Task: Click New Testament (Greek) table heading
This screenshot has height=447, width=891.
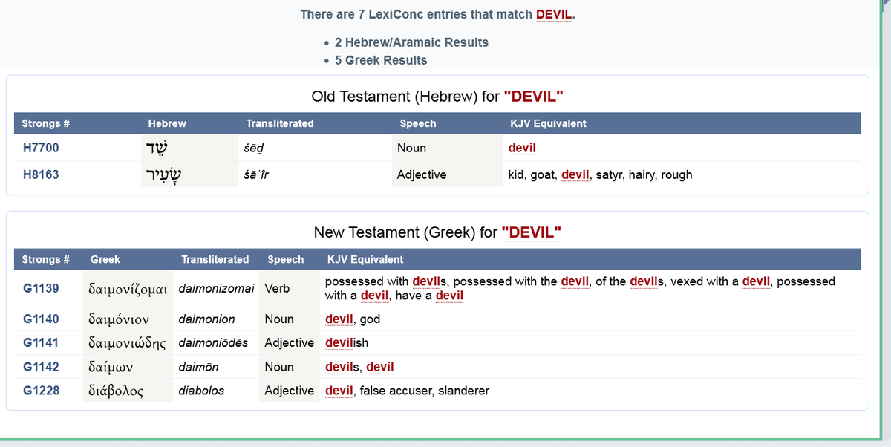Action: point(437,232)
